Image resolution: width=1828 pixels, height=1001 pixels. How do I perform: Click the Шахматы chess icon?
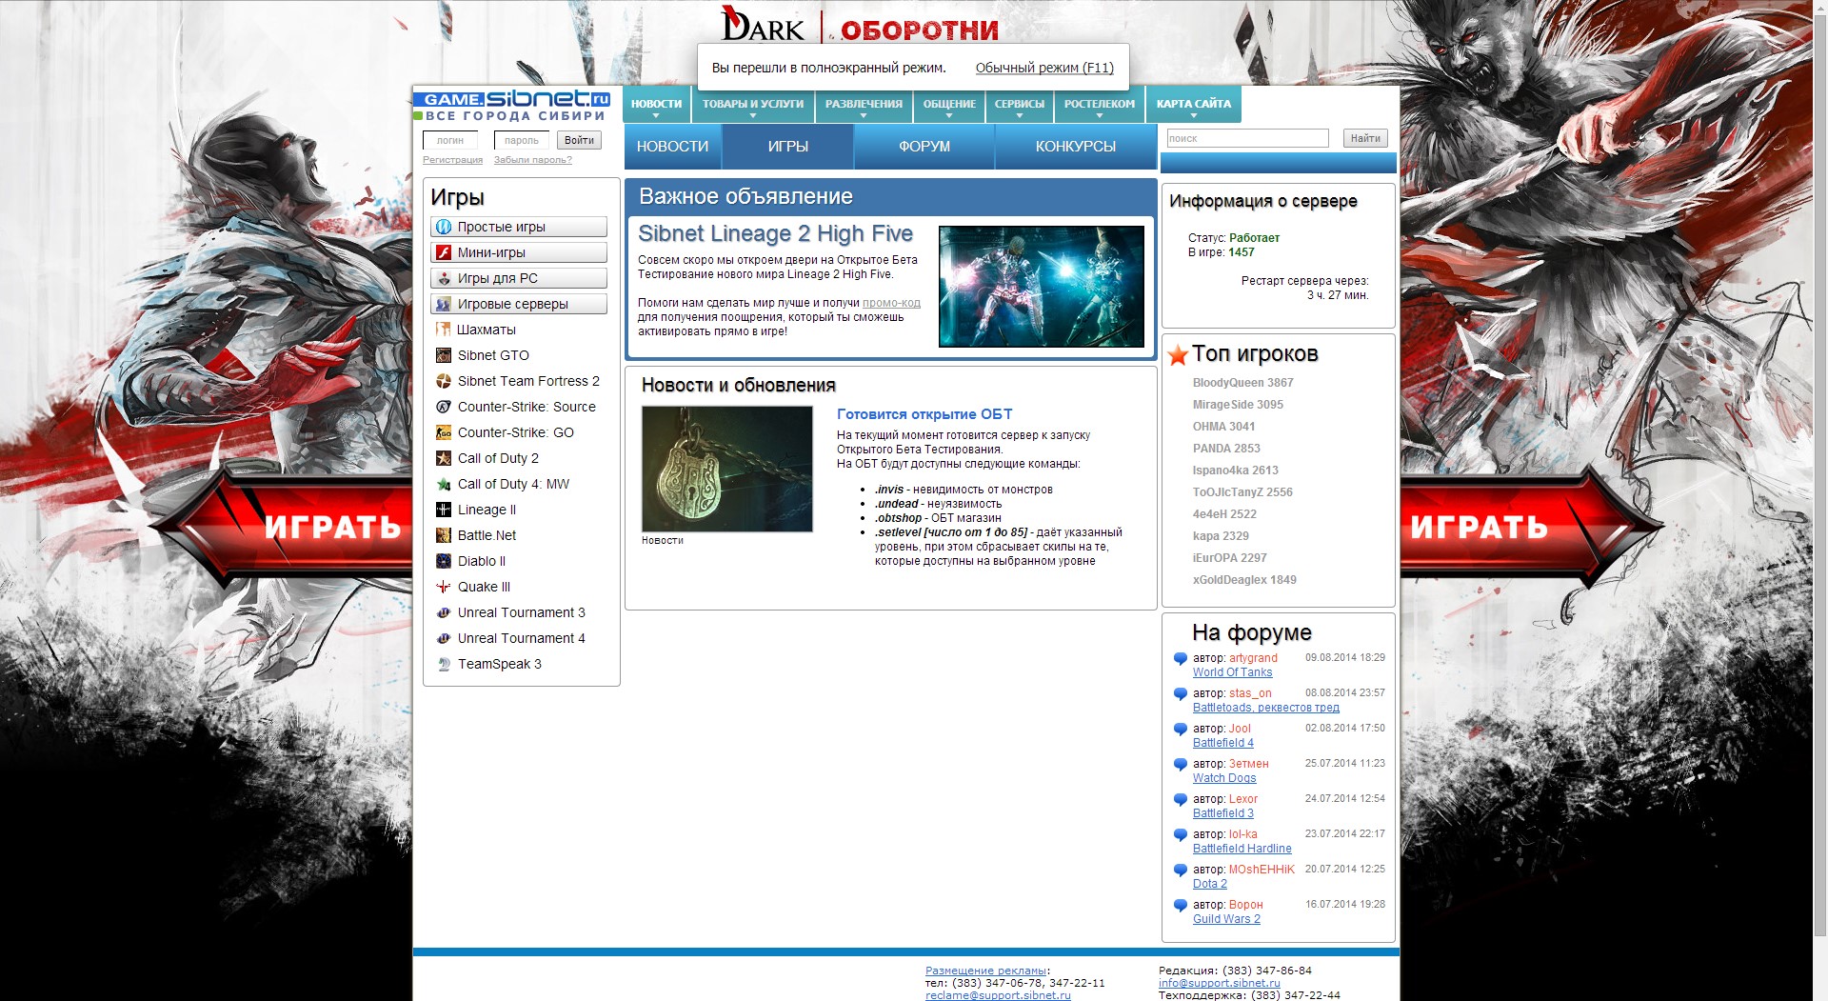point(443,330)
